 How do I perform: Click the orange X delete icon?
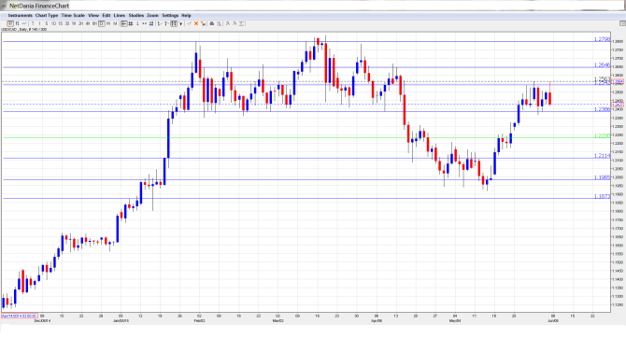click(196, 24)
